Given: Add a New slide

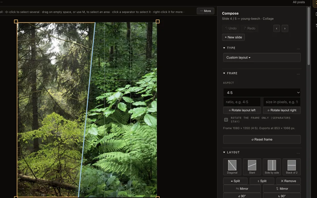Looking at the screenshot, I should [233, 37].
